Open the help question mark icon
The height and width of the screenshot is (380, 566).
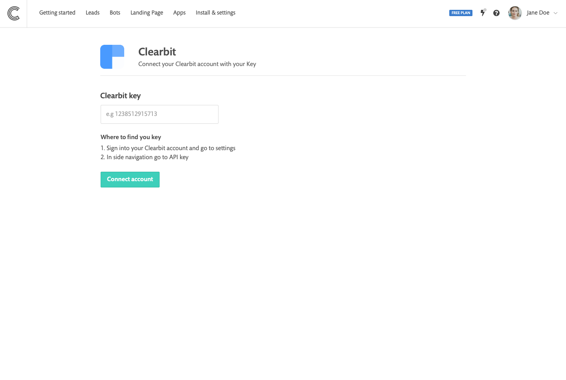pos(496,13)
